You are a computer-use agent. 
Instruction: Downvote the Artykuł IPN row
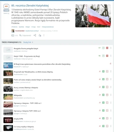[107, 118]
